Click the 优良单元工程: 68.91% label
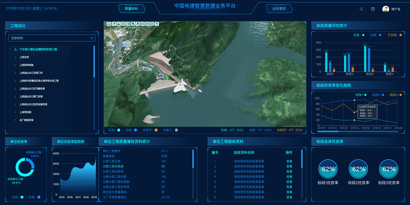Screen dimensions: 410x205 coord(15,181)
